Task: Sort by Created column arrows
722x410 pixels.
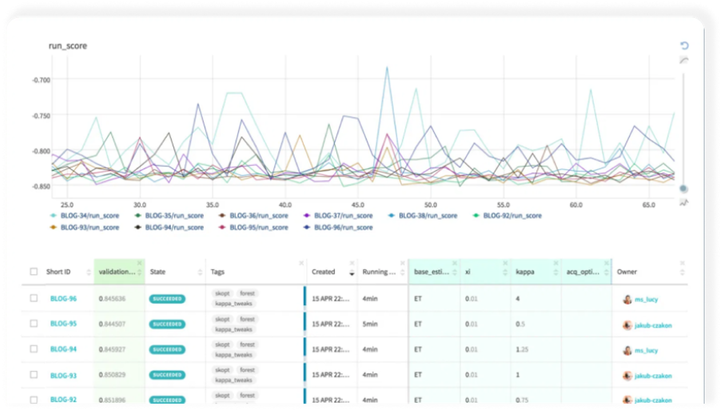Action: tap(352, 272)
